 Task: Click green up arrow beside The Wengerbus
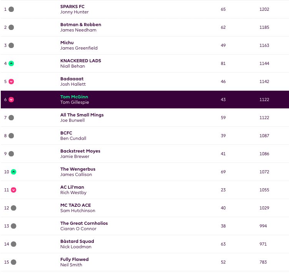[13, 172]
